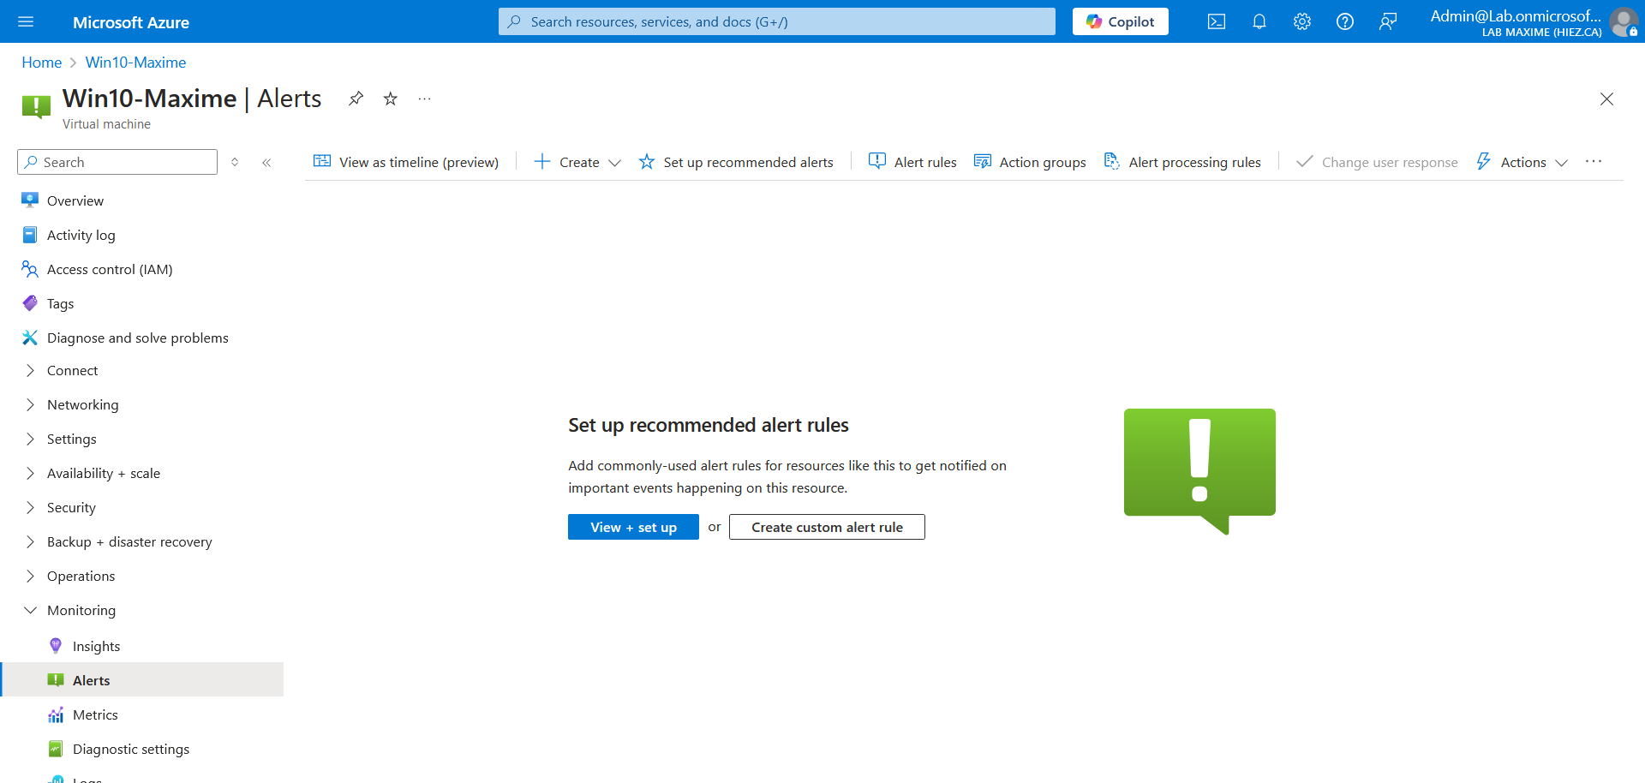Expand the Networking section
1645x783 pixels.
(x=82, y=404)
